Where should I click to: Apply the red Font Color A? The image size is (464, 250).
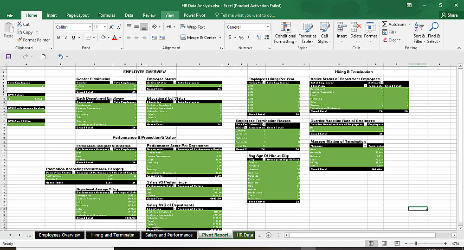coord(115,37)
